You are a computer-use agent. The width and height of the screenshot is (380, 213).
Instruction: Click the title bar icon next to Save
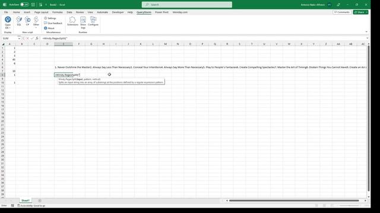click(x=40, y=5)
